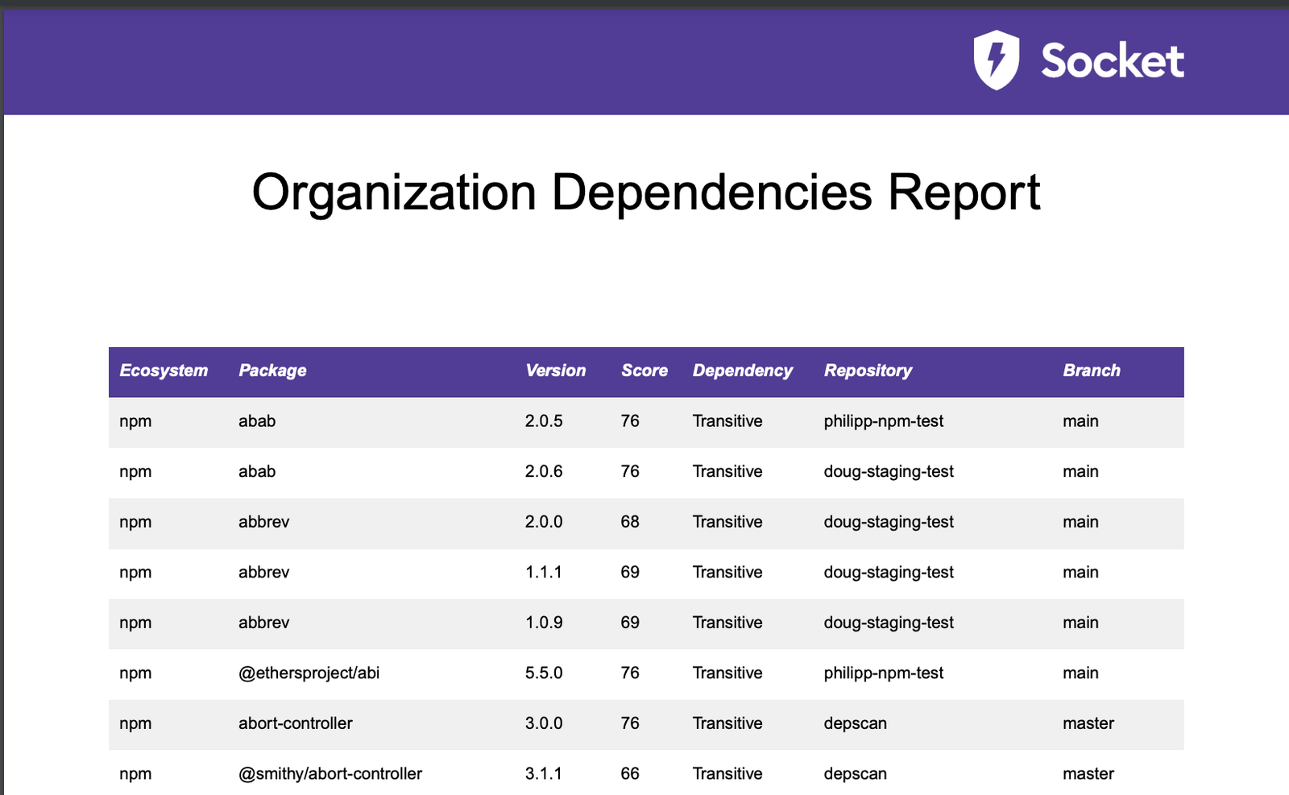Click version 3.1.1
The image size is (1289, 795).
point(544,773)
